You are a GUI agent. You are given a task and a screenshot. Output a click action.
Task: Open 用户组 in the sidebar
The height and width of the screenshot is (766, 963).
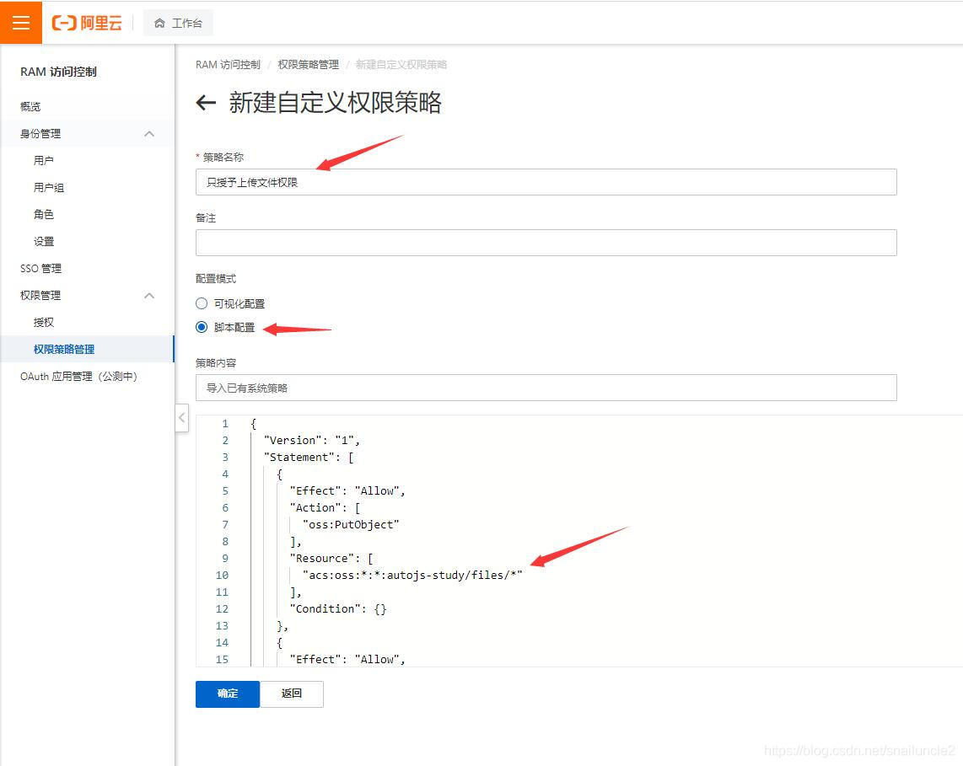point(49,188)
